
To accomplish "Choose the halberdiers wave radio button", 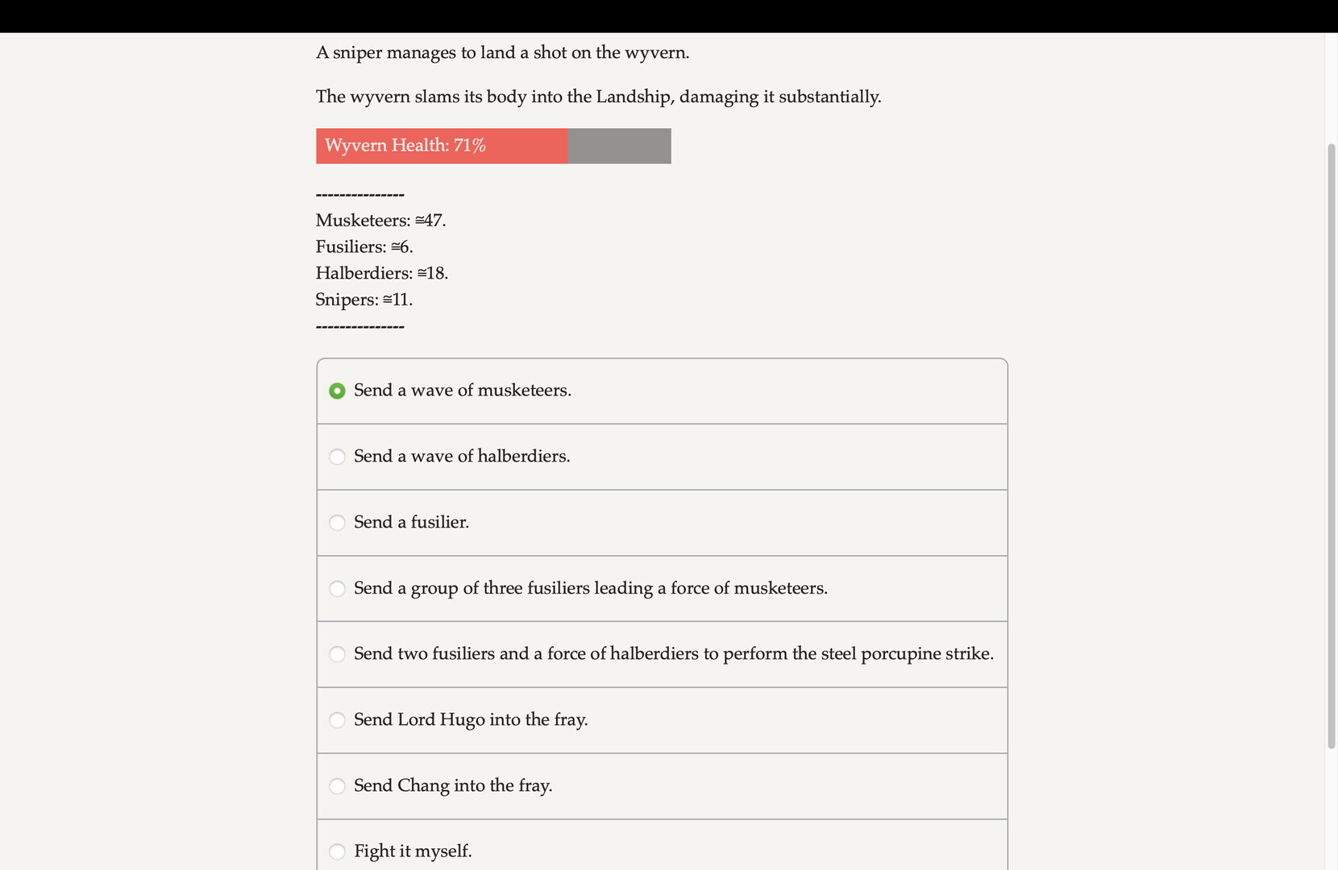I will point(337,457).
